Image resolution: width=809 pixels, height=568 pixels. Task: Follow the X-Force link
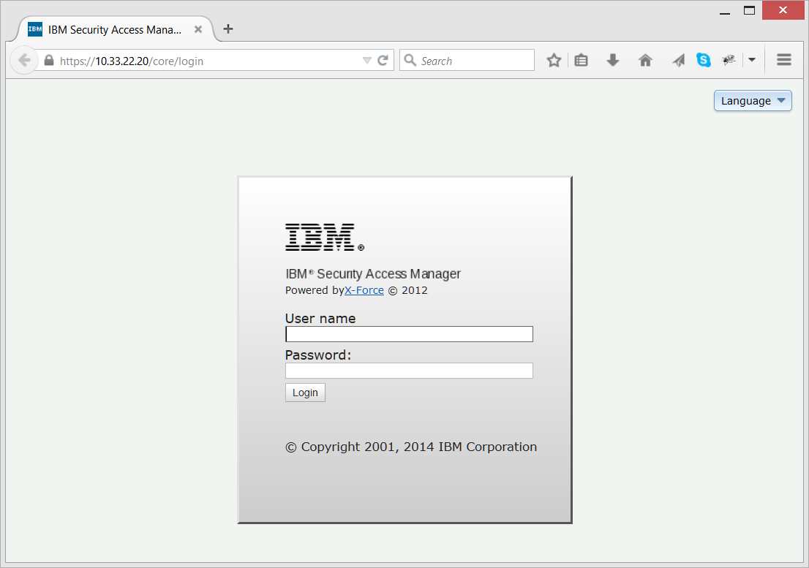(364, 289)
